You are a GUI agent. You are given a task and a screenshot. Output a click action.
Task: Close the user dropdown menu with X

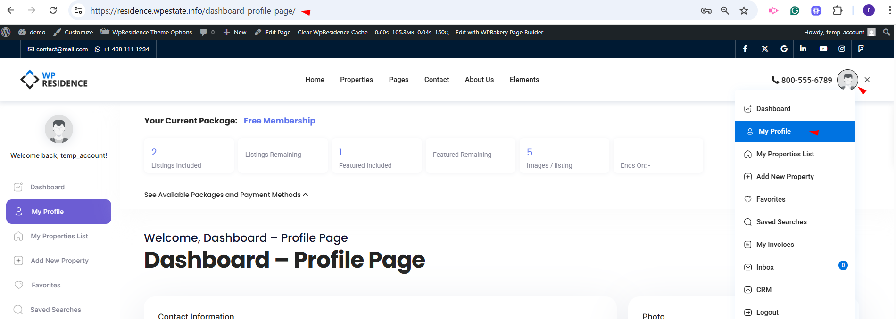coord(867,80)
